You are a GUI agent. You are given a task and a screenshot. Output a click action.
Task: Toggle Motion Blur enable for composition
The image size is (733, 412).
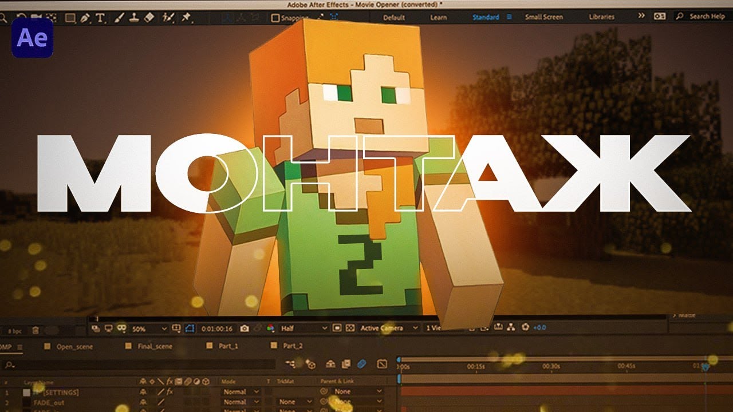point(362,364)
